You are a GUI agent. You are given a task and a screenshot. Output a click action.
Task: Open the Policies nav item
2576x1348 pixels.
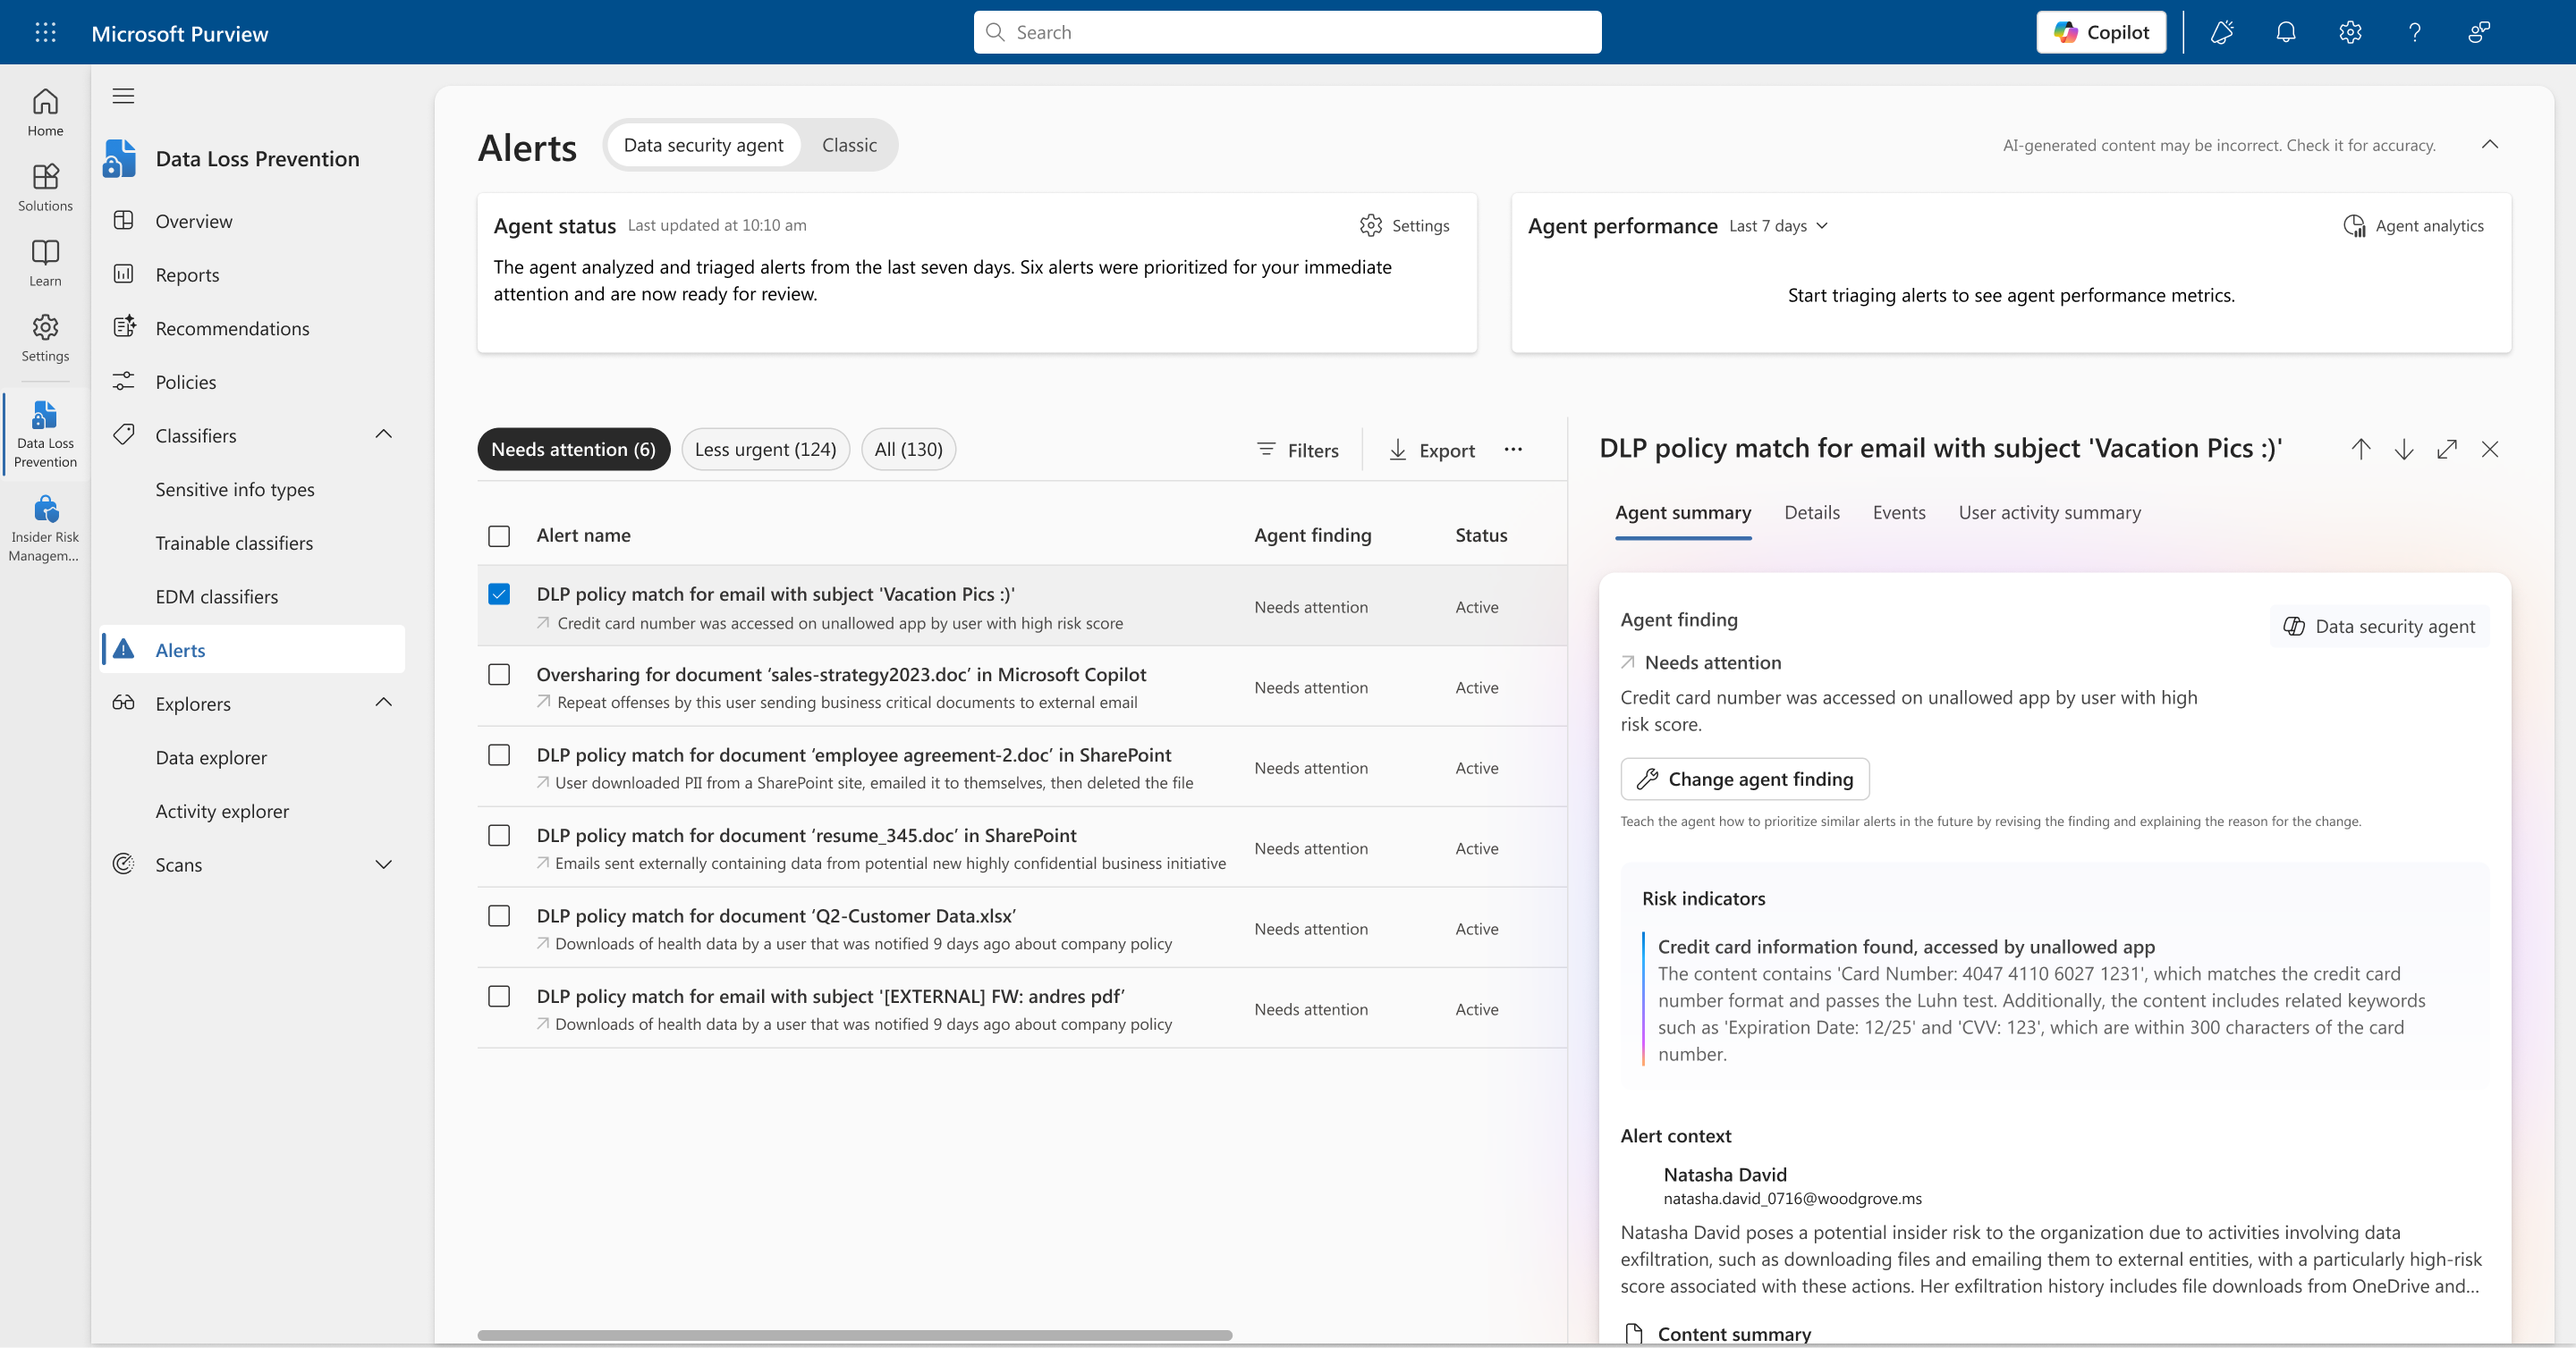pos(185,382)
